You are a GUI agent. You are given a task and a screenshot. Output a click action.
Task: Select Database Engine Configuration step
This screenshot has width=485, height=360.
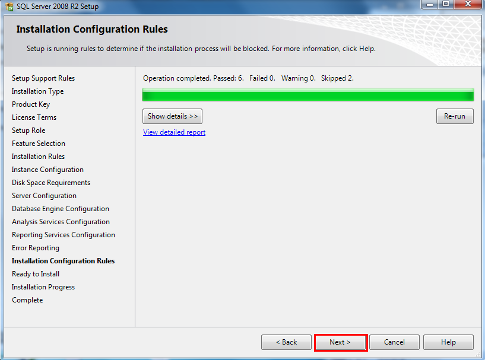[61, 209]
